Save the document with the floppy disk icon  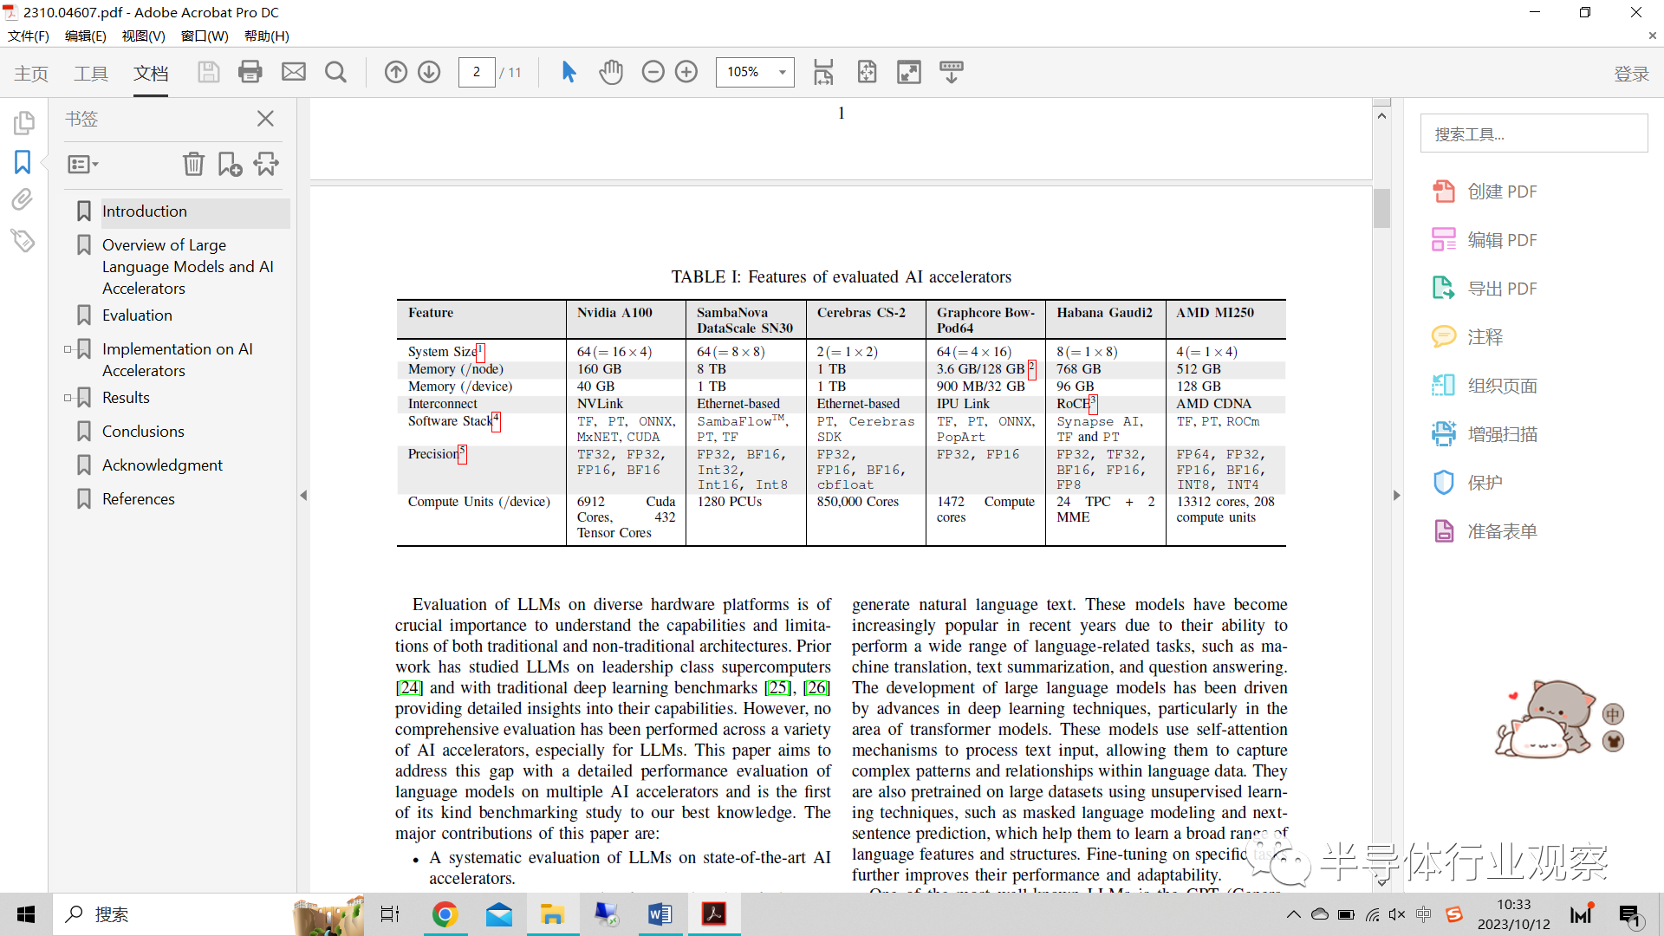point(208,72)
